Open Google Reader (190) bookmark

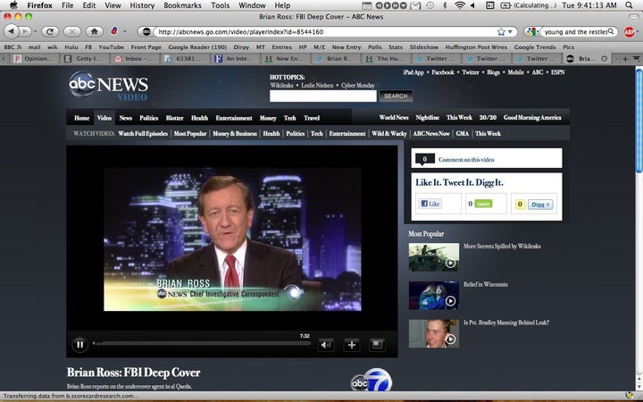point(197,47)
